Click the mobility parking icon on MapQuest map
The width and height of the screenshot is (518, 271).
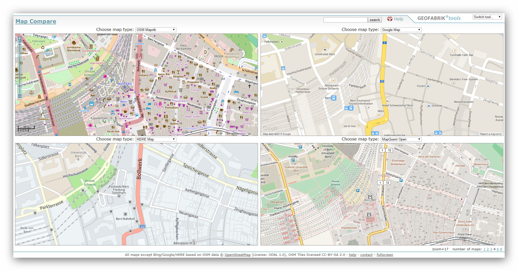click(x=293, y=160)
